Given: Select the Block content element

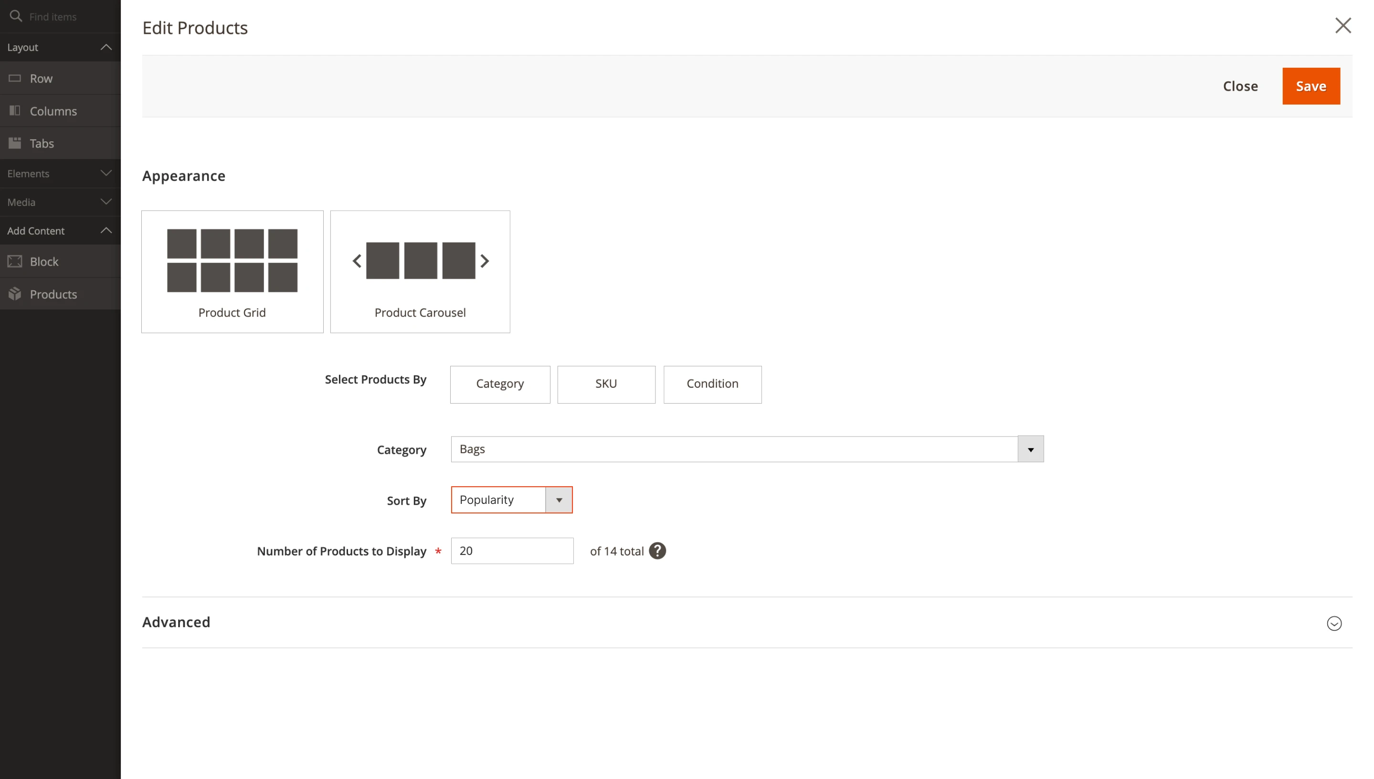Looking at the screenshot, I should point(44,261).
